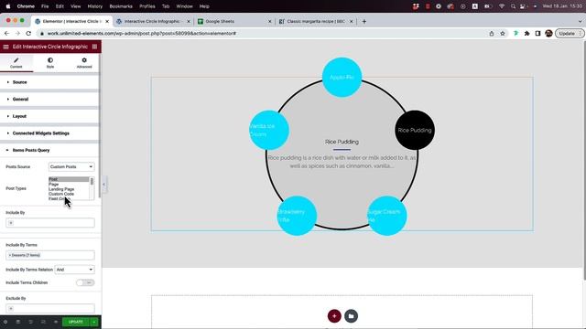Open the Chrome profile avatar
This screenshot has height=329, width=586.
click(548, 33)
